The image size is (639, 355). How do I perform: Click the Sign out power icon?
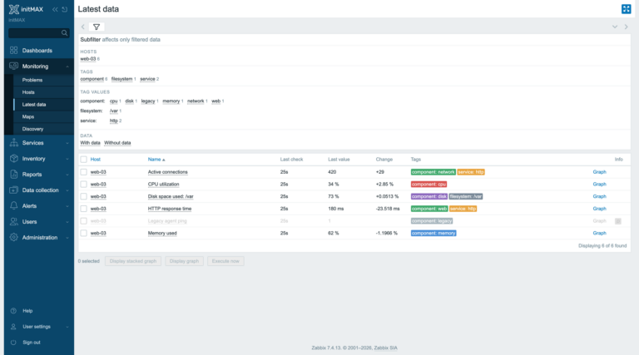13,343
